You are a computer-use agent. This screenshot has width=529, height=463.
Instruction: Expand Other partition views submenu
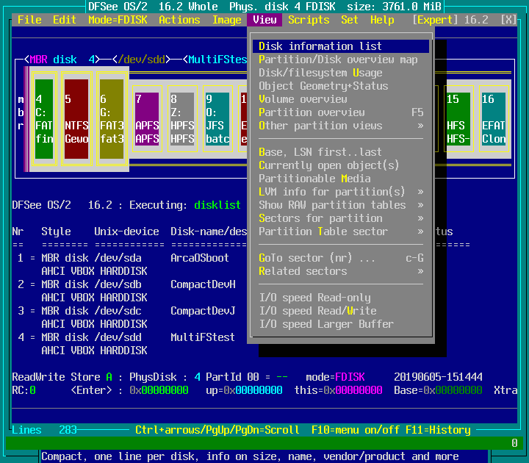coord(341,126)
